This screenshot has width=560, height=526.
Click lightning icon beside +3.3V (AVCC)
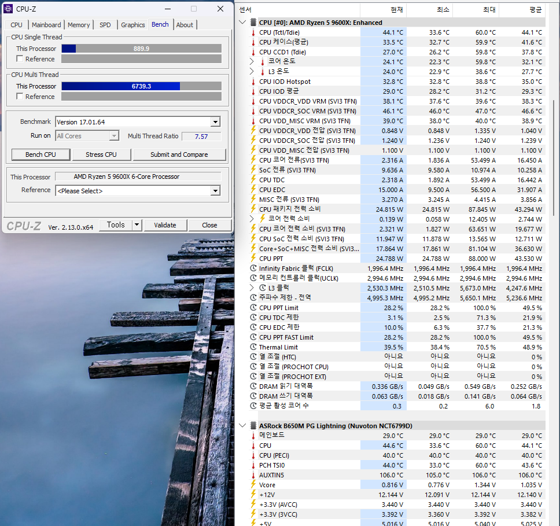tap(253, 504)
